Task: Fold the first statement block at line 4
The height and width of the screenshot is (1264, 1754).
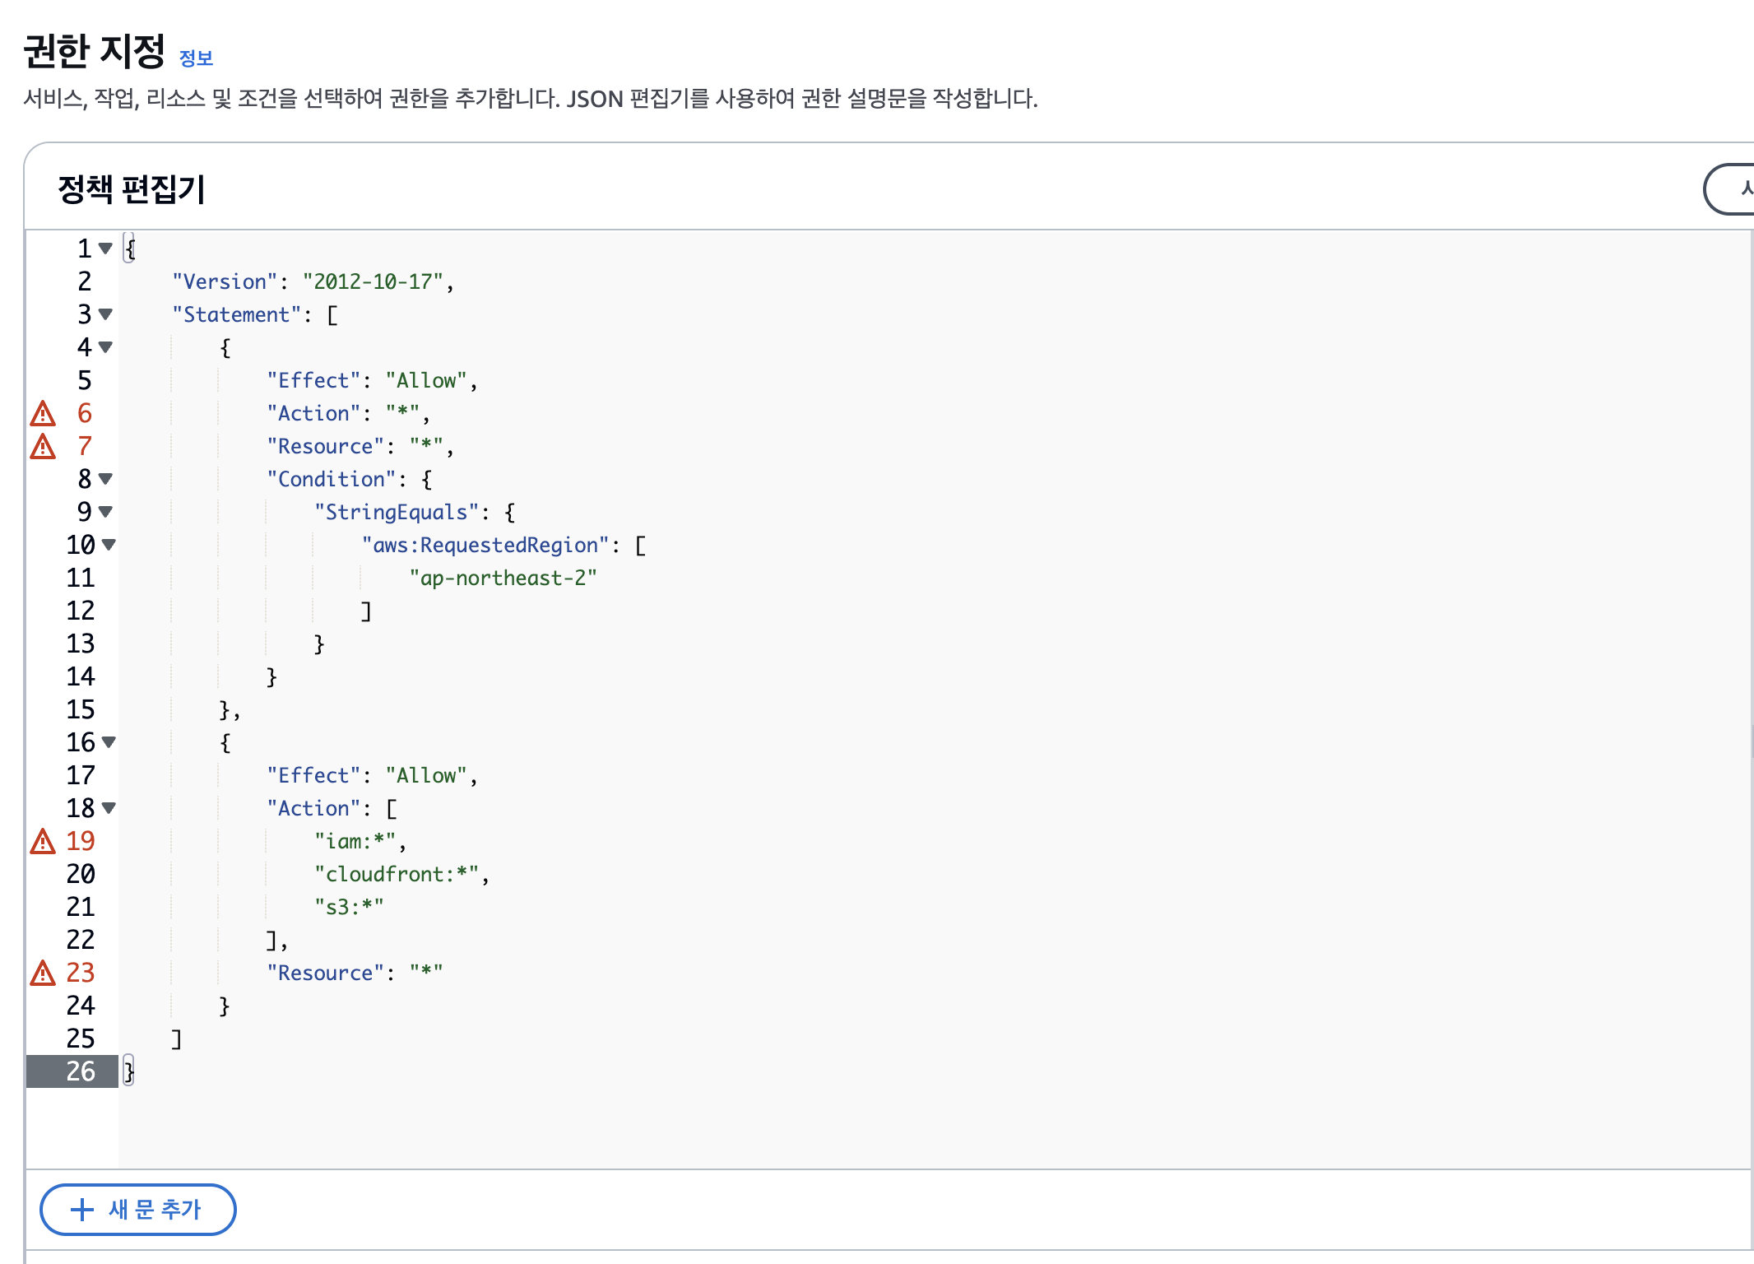Action: [105, 346]
